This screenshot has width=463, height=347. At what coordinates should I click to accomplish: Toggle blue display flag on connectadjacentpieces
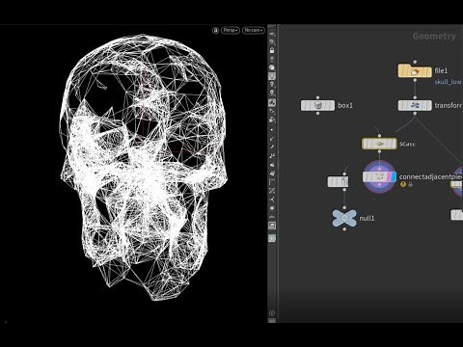tap(395, 176)
